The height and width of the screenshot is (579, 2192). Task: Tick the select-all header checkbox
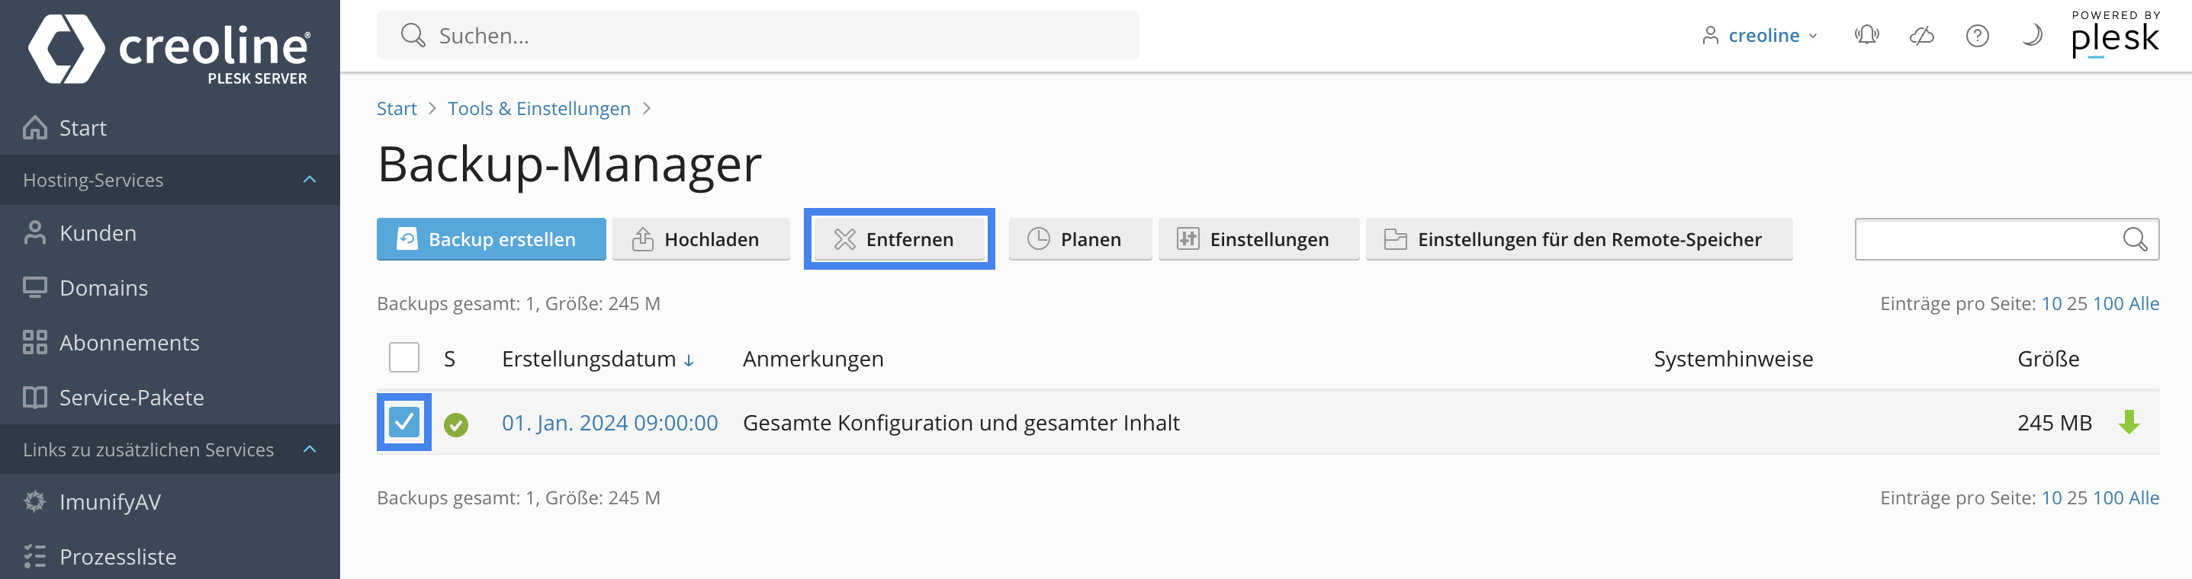pos(404,358)
